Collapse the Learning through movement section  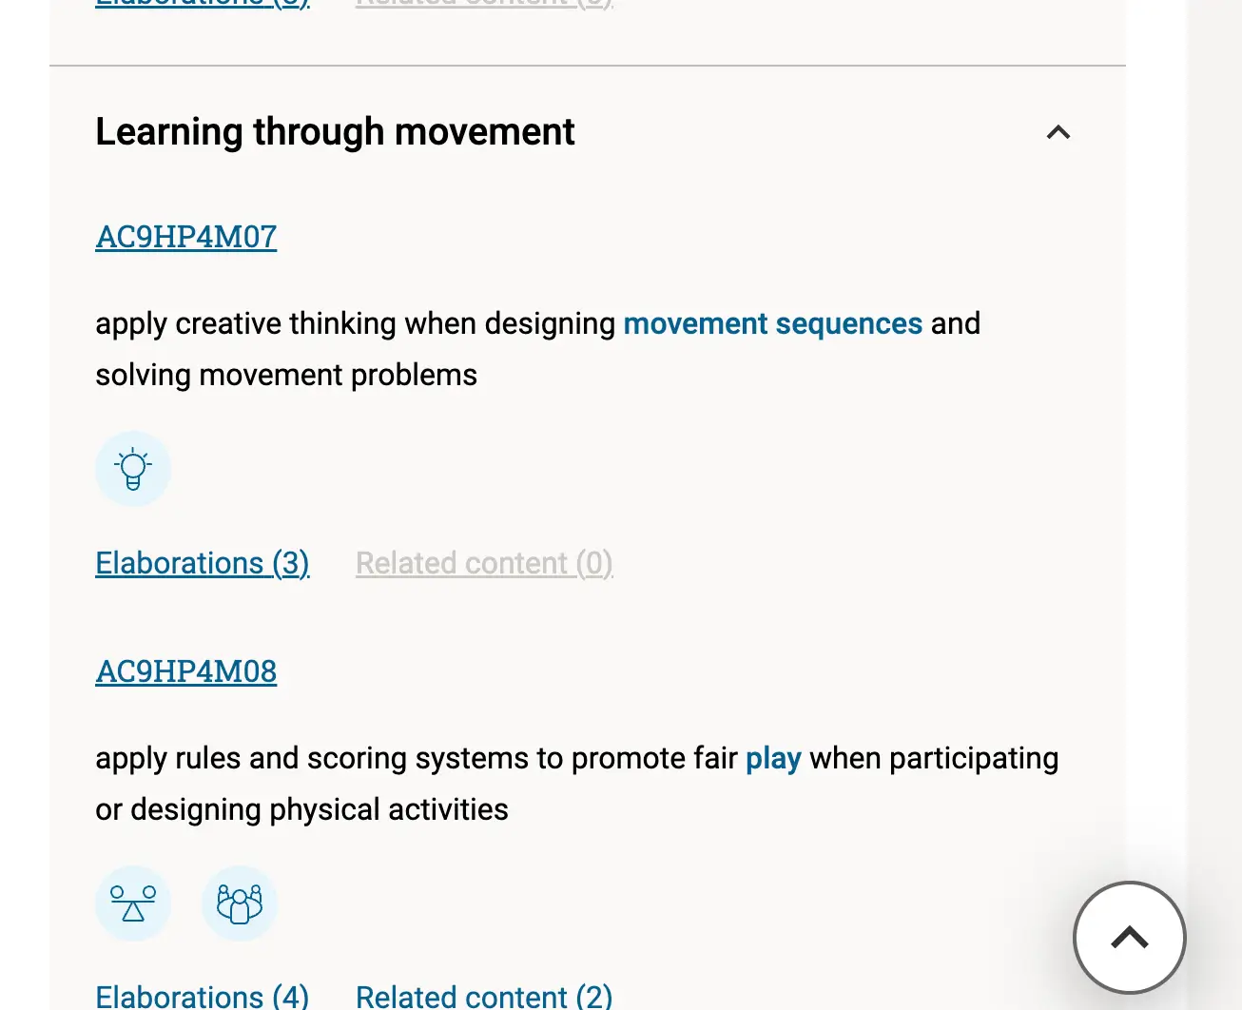[x=1058, y=132]
